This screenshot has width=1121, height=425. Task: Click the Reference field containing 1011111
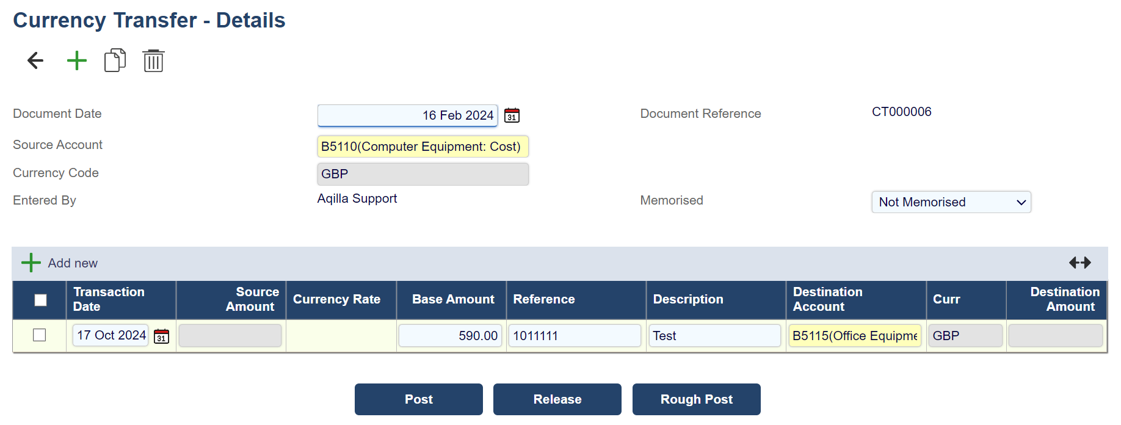point(574,336)
